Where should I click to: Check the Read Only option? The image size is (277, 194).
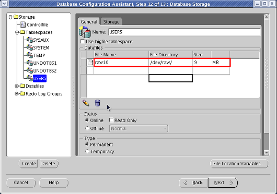111,120
